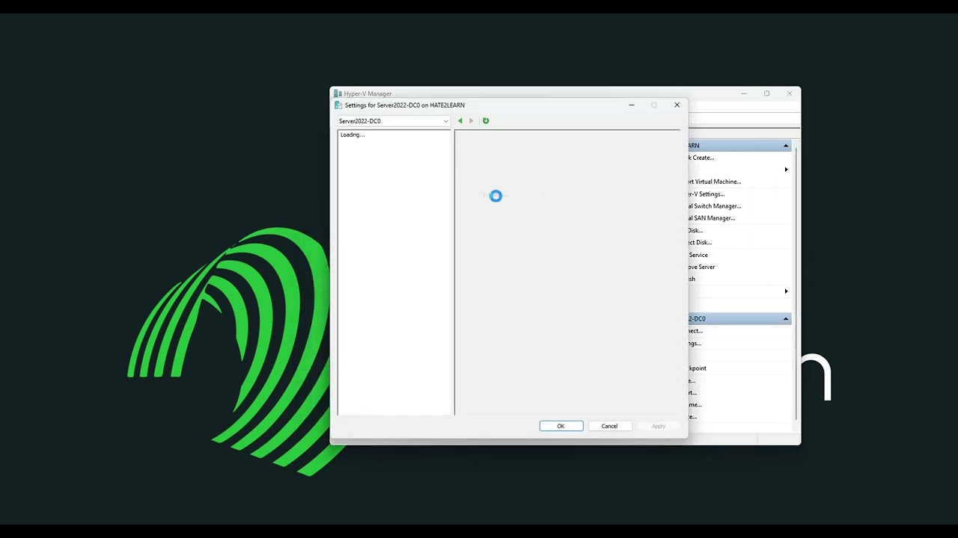Image resolution: width=958 pixels, height=538 pixels.
Task: Expand the submenu arrow below Quick Create
Action: point(786,170)
